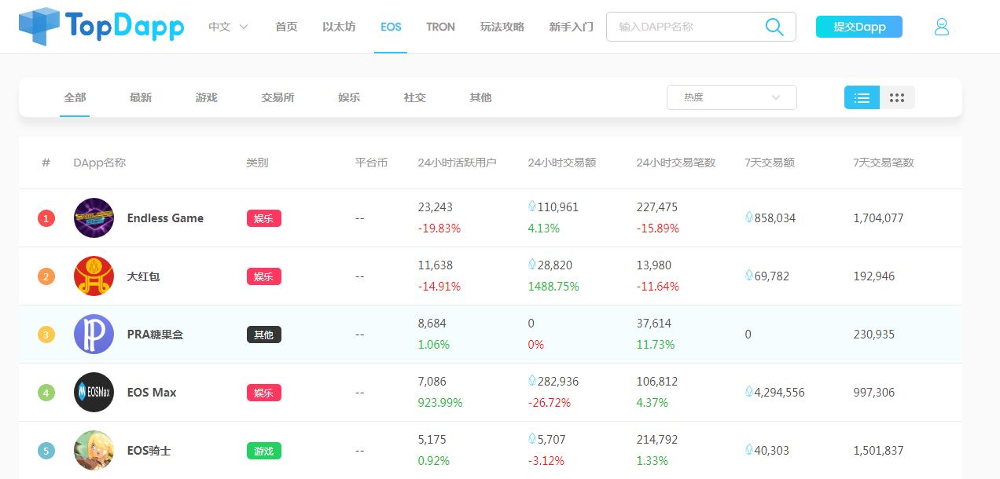Open the 中文 language dropdown
The image size is (1000, 479).
coord(228,27)
